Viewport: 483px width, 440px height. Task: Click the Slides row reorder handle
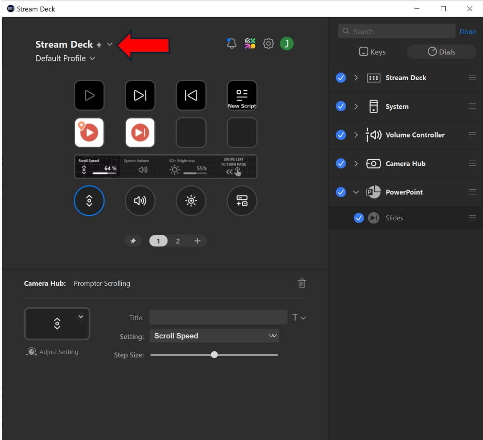click(x=472, y=218)
